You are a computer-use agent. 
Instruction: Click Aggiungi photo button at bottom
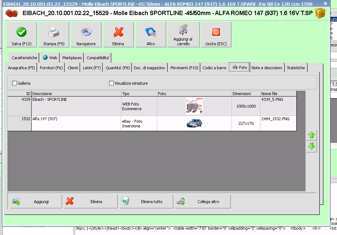pos(36,202)
